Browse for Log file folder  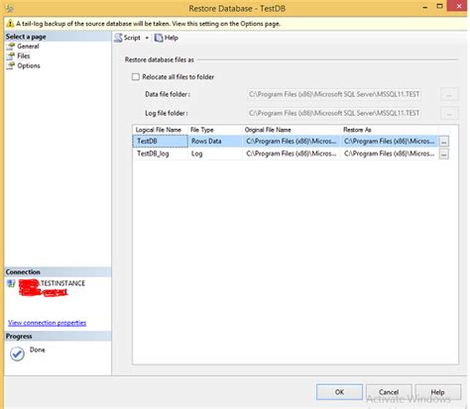point(449,113)
